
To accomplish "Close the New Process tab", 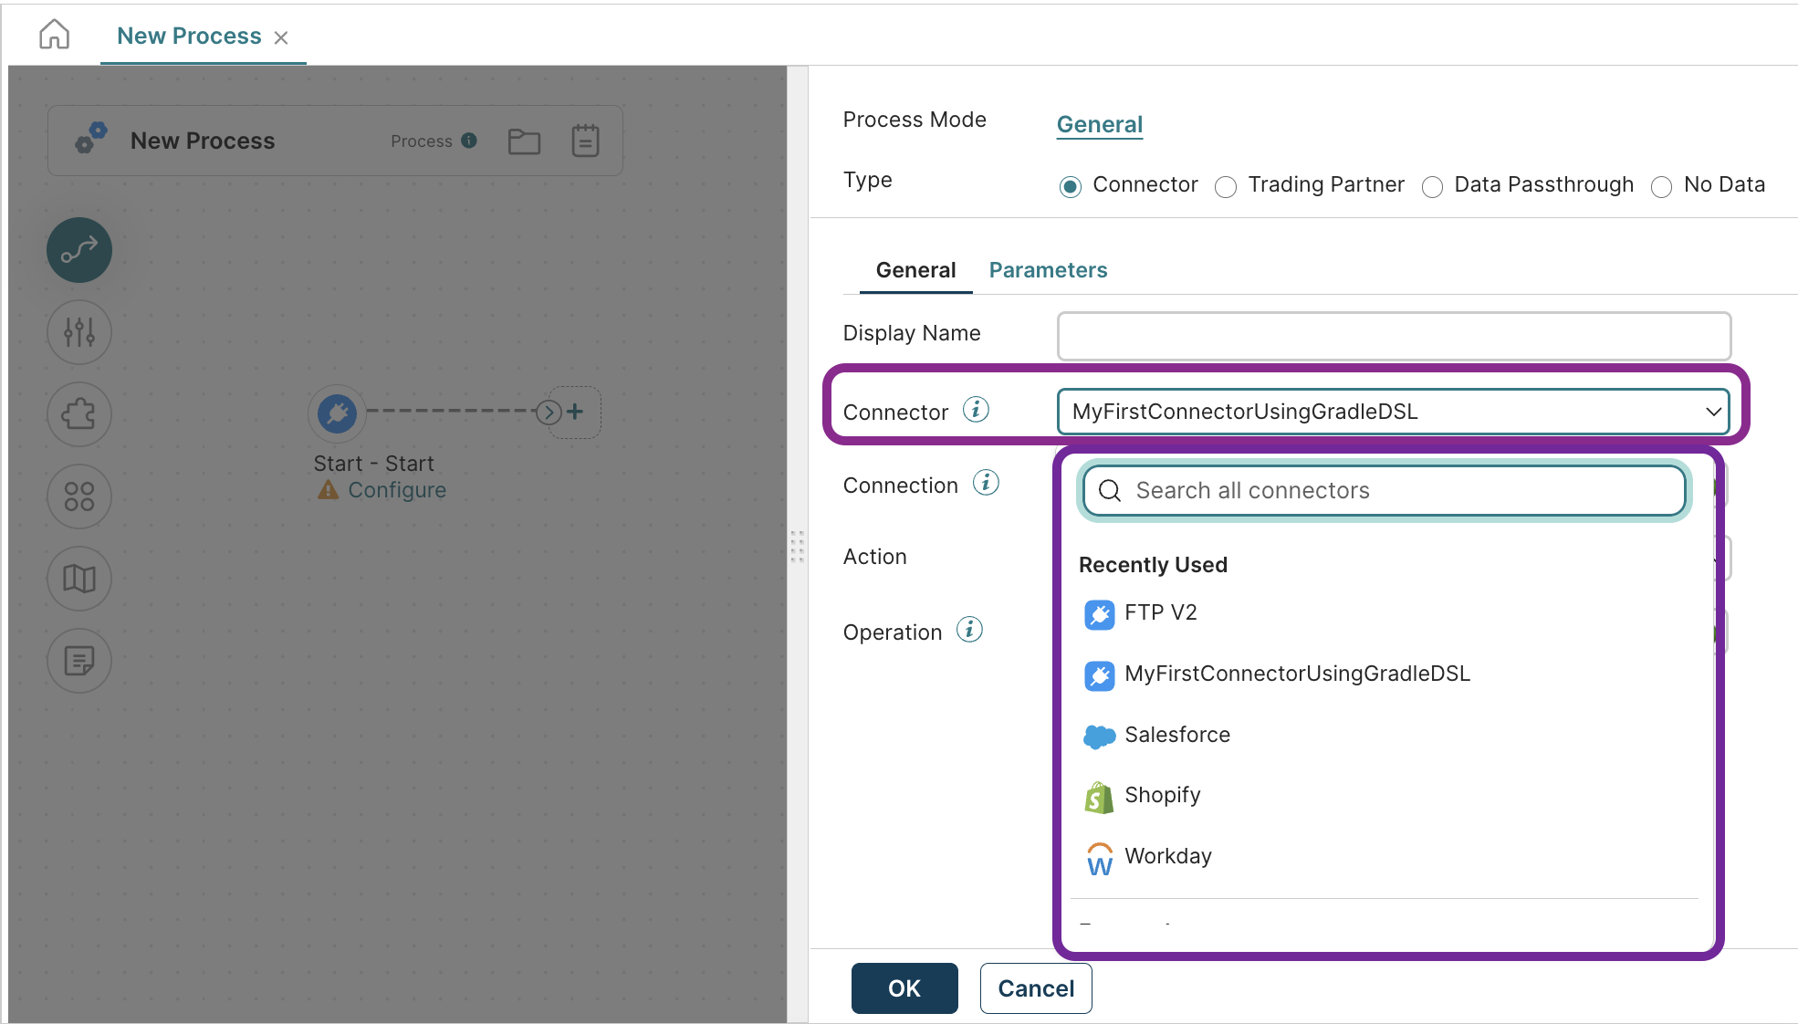I will point(281,37).
